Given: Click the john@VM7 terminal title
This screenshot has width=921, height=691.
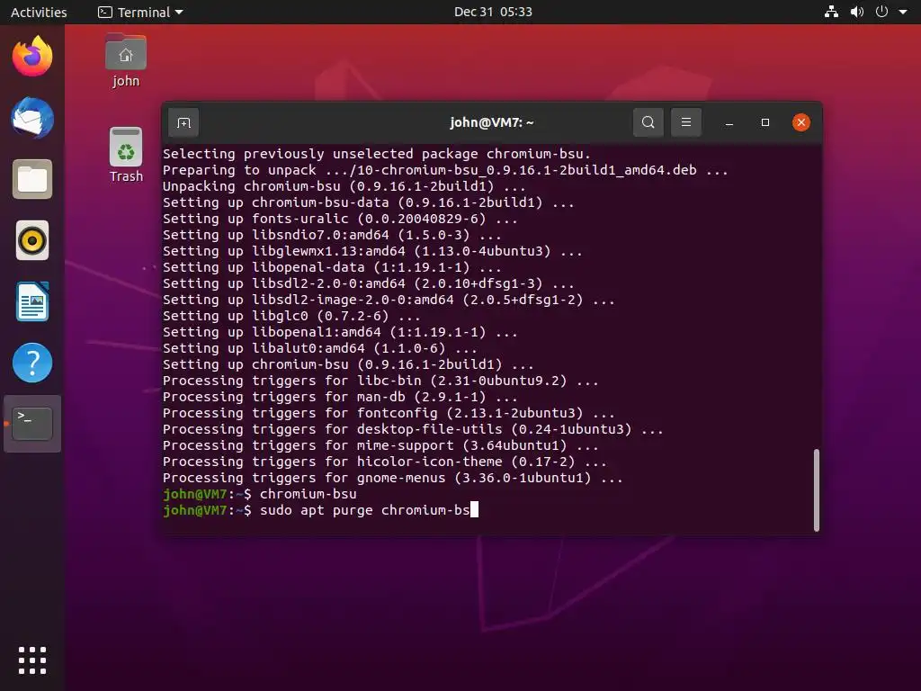Looking at the screenshot, I should 492,122.
